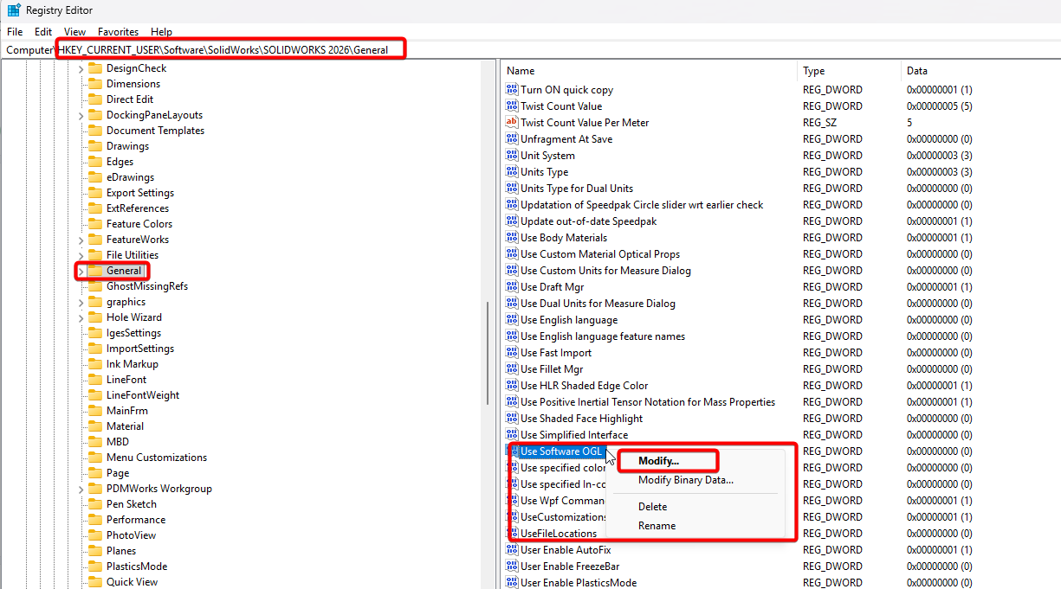This screenshot has width=1061, height=589.
Task: Click the DWORD icon beside Use Body Materials
Action: click(x=511, y=238)
